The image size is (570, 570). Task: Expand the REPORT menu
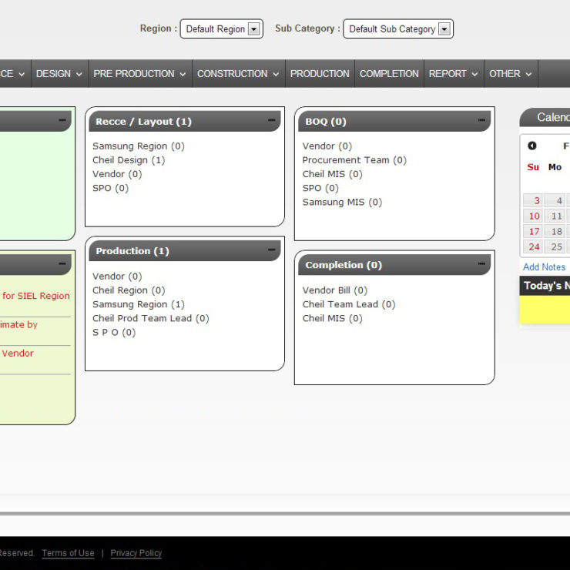click(x=454, y=74)
